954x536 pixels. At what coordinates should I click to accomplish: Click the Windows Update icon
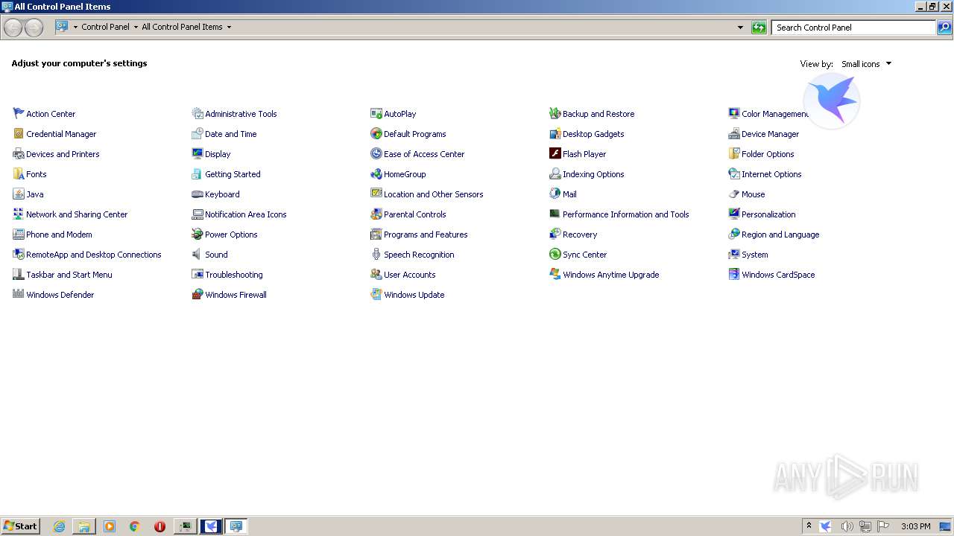[x=376, y=295]
